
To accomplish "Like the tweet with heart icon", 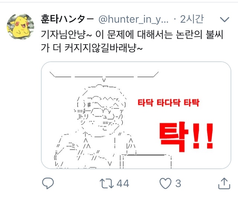I will (165, 183).
